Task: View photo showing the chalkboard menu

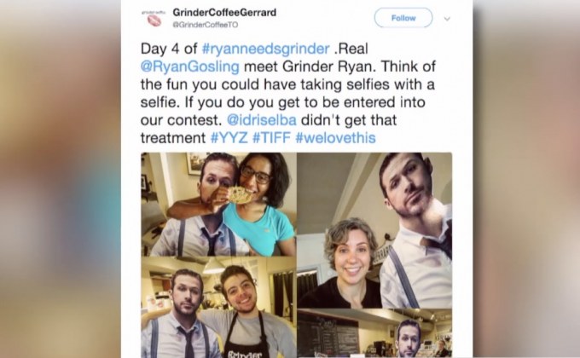Action: pyautogui.click(x=374, y=333)
